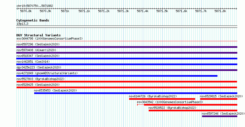Click the nsv6144726 (ByrskaBishop2022) label
This screenshot has width=245, height=127.
(153, 96)
